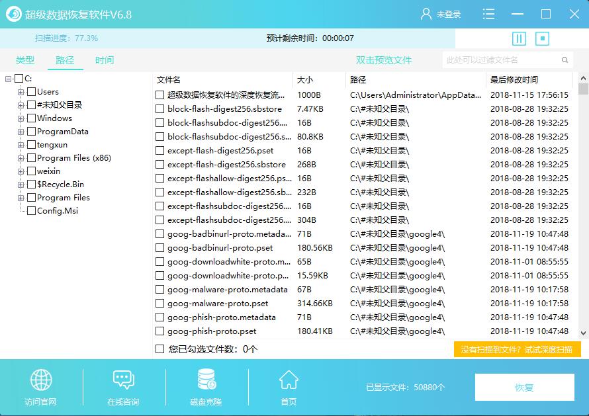Go to 首页 home icon

click(289, 380)
